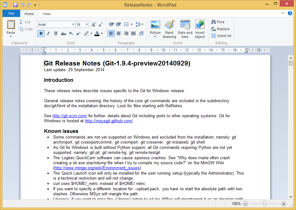Click the Git Release Notes title text
296x210 pixels.
(x=117, y=63)
